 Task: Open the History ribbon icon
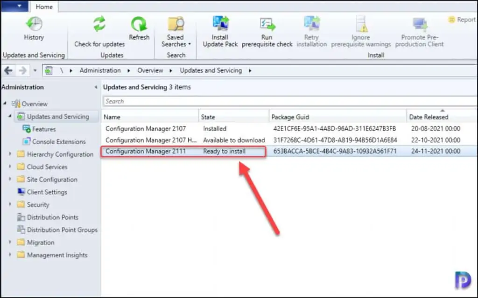coord(34,24)
